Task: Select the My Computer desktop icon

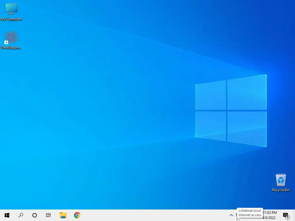Action: pos(11,12)
